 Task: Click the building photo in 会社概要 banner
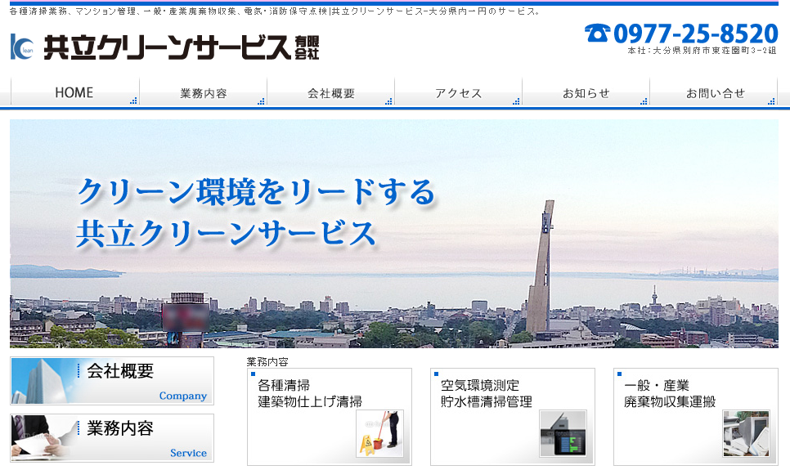43,381
